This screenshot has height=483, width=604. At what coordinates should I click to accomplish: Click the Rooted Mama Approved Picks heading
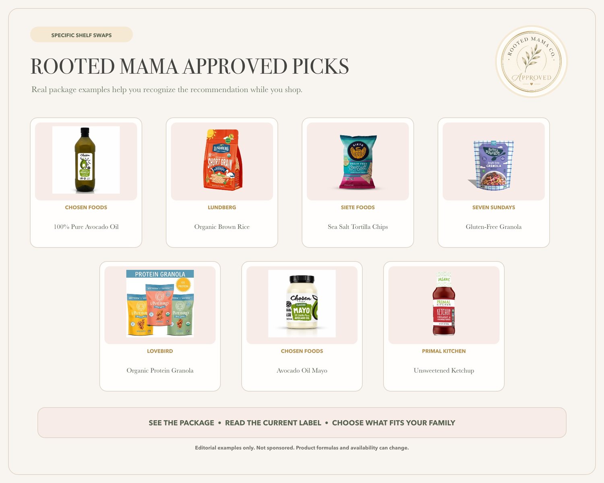coord(190,66)
